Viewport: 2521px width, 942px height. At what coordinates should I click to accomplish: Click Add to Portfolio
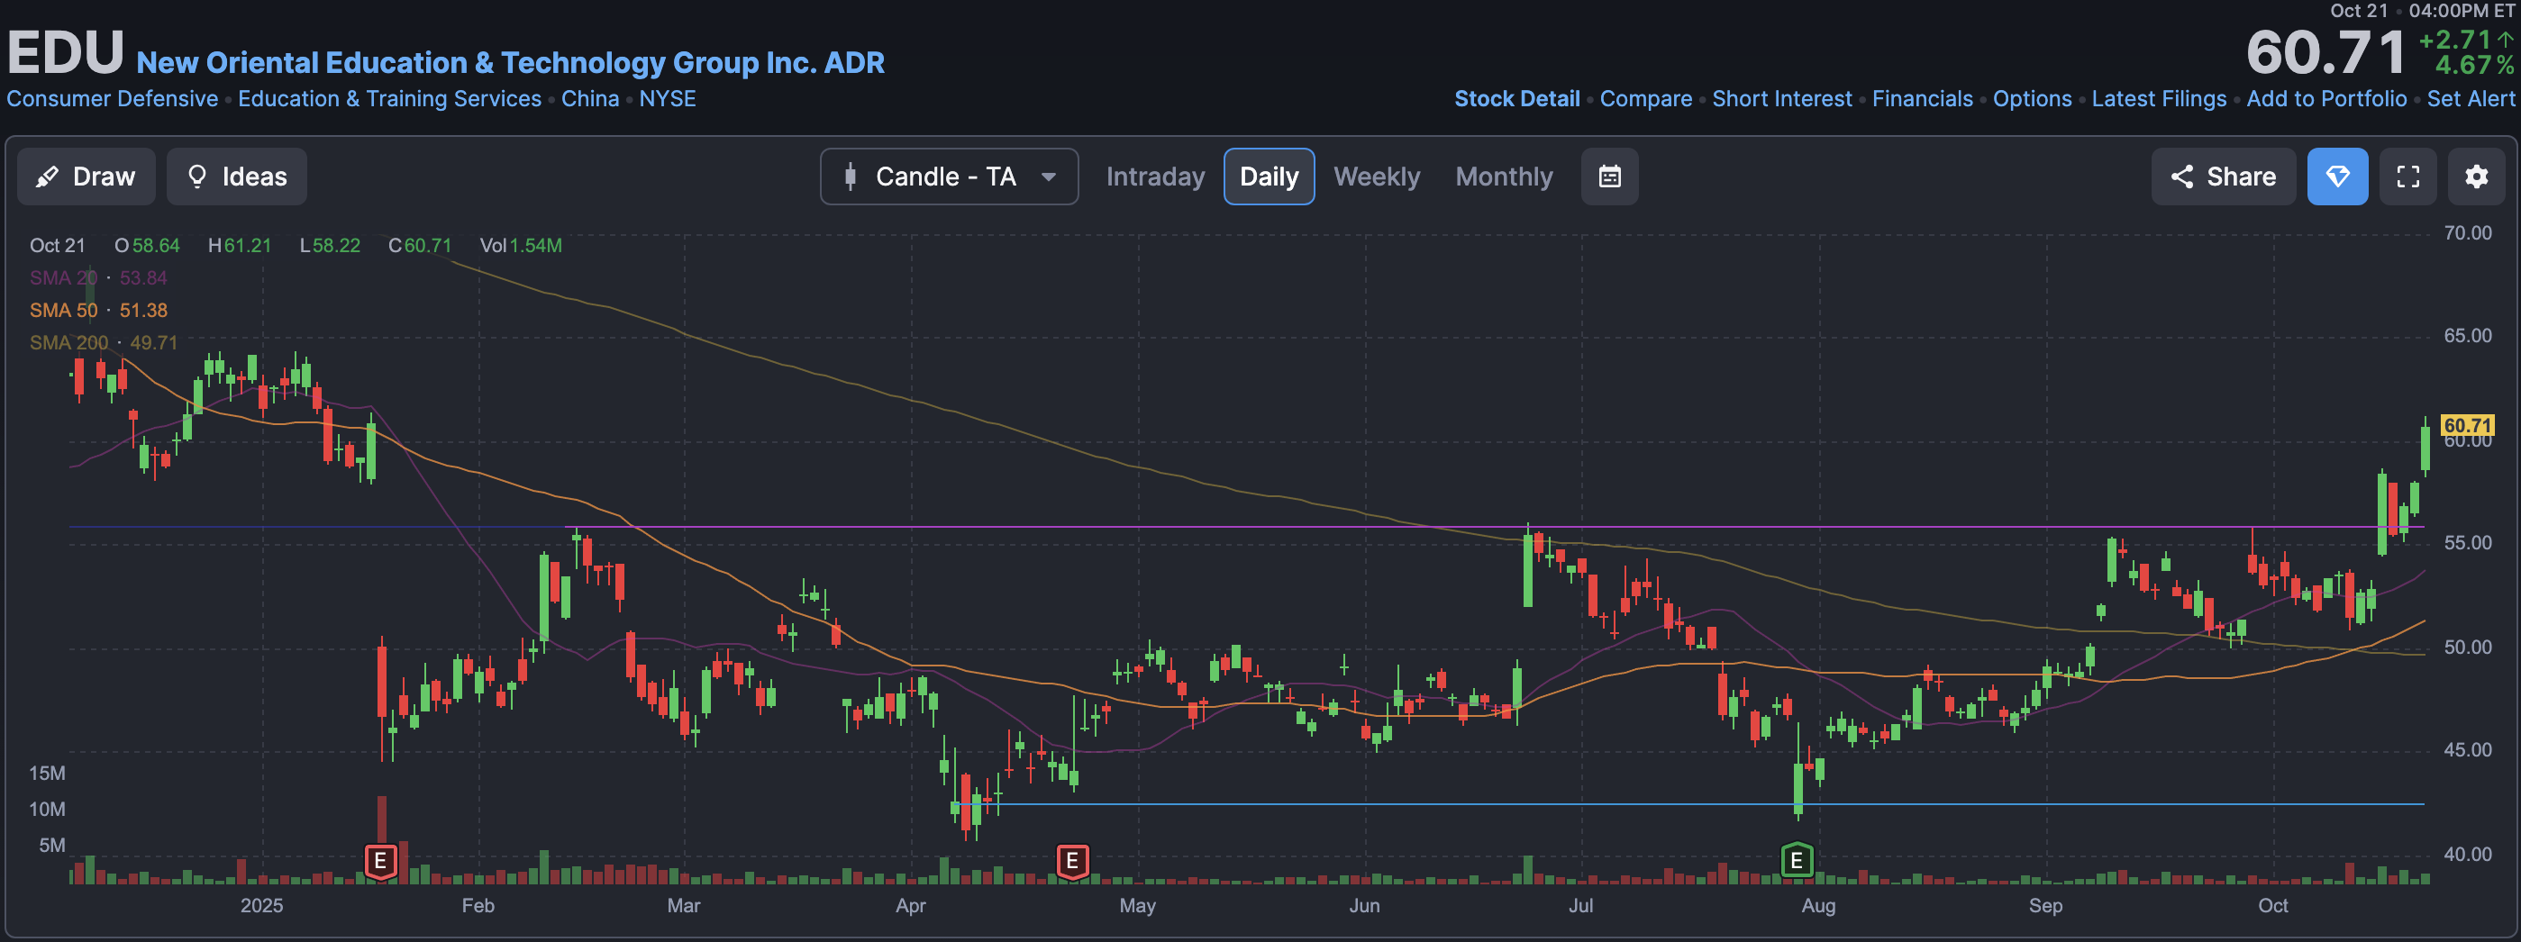tap(2325, 99)
